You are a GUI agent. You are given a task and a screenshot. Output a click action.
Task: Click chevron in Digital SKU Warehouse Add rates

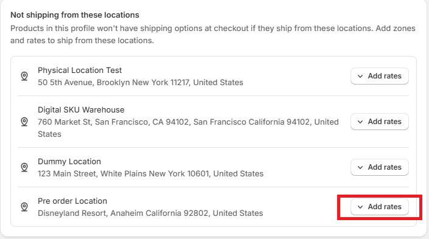point(360,122)
